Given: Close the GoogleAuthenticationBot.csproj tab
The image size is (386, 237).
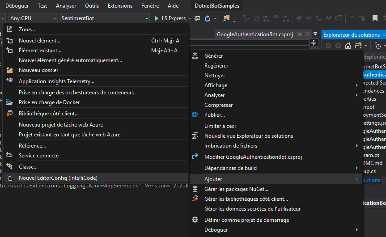Looking at the screenshot, I should point(308,34).
